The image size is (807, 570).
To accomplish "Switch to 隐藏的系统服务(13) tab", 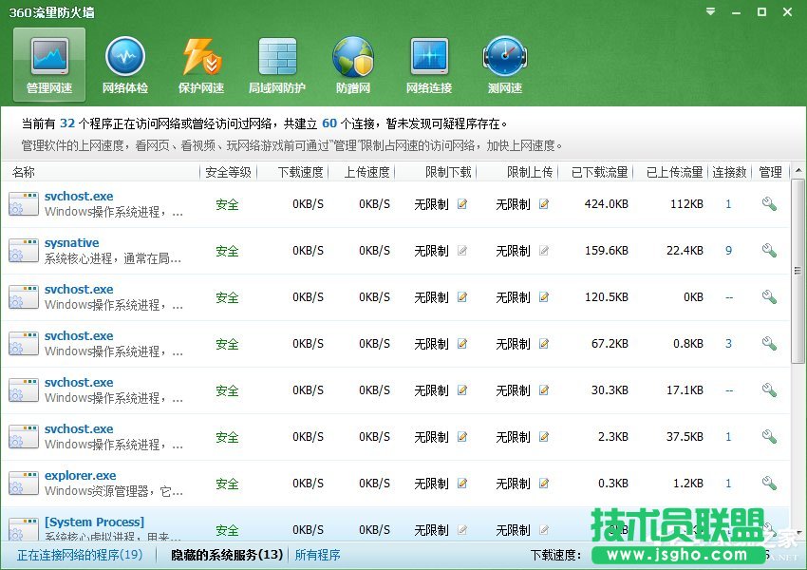I will [x=227, y=555].
